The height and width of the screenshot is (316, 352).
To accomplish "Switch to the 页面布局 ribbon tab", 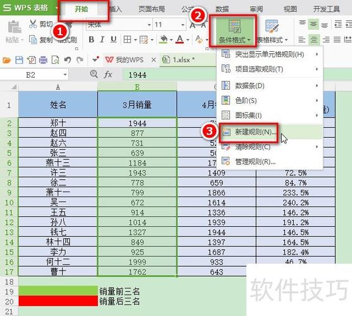I will pos(152,9).
